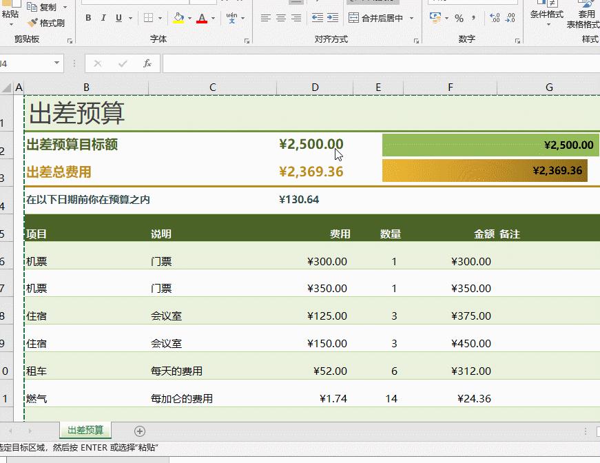The image size is (600, 463).
Task: Switch to the 出差预算 sheet tab
Action: pyautogui.click(x=85, y=429)
